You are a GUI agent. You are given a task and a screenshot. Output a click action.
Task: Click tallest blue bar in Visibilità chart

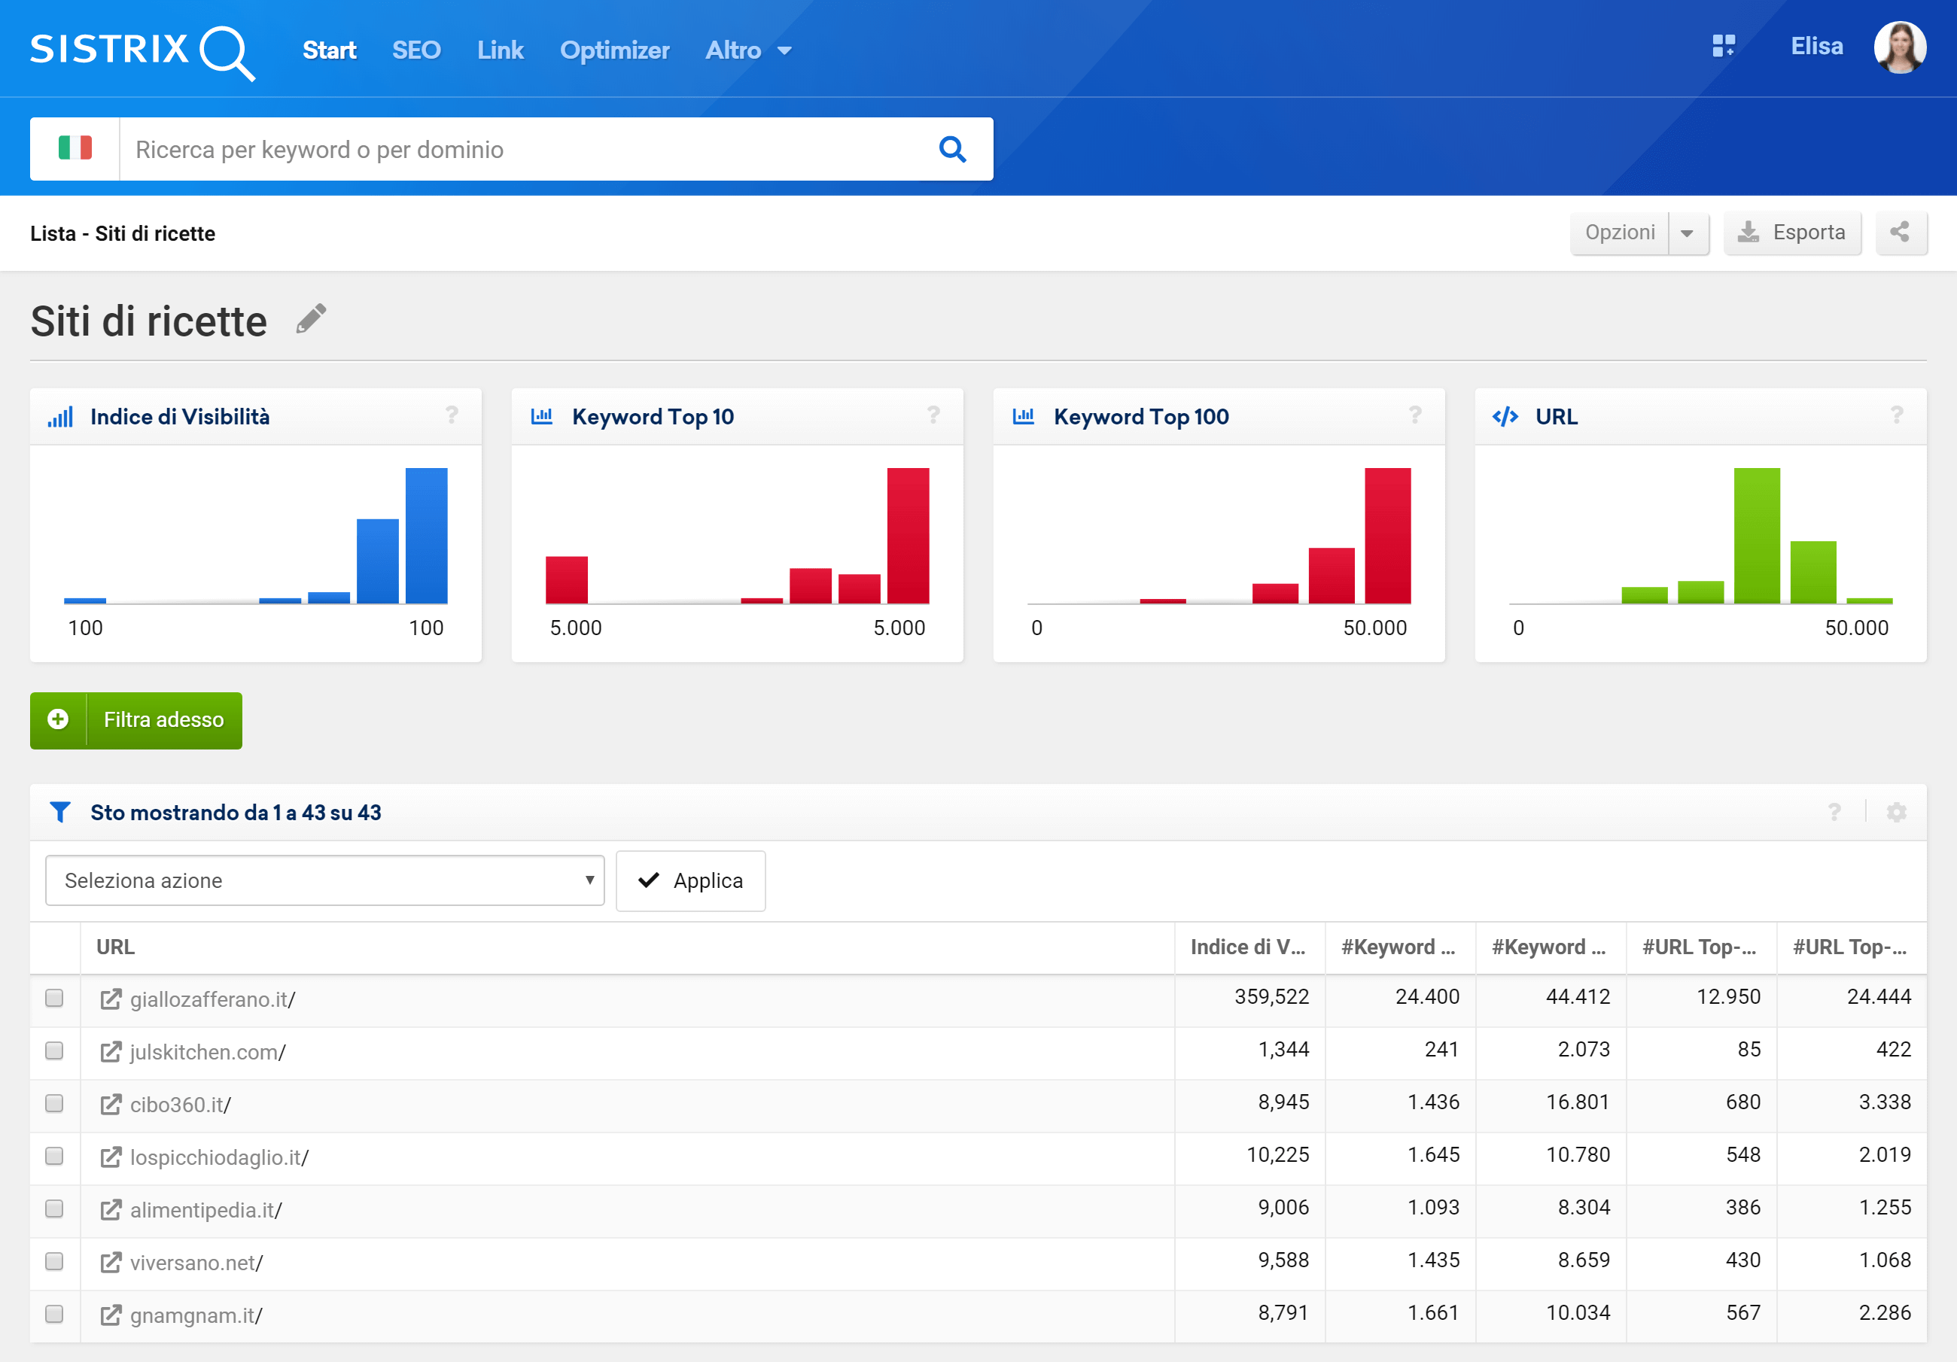coord(426,535)
